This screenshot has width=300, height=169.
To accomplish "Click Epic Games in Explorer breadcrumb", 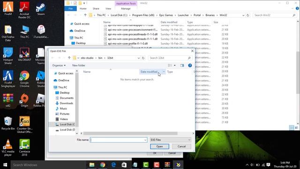I will pyautogui.click(x=166, y=15).
